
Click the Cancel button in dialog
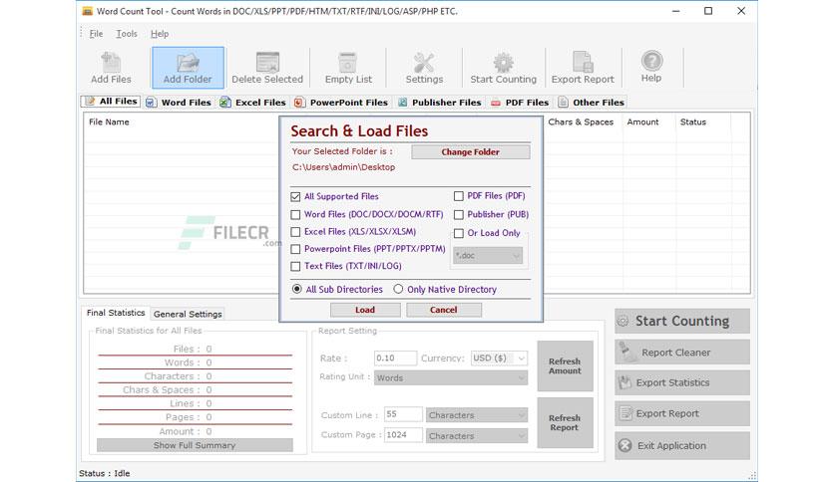click(x=444, y=310)
